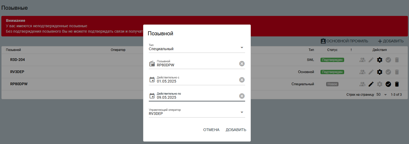This screenshot has height=144, width=409.
Task: Select the RV3DEP callsign in table
Action: point(17,72)
